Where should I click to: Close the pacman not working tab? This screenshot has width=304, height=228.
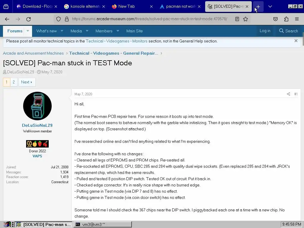(199, 7)
